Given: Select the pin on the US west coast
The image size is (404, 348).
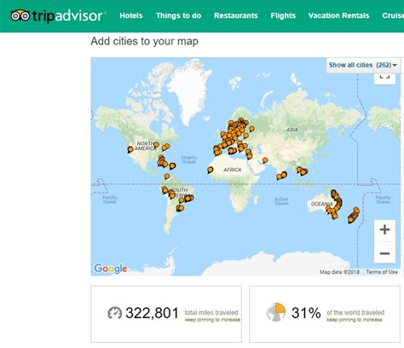Looking at the screenshot, I should pyautogui.click(x=130, y=149).
